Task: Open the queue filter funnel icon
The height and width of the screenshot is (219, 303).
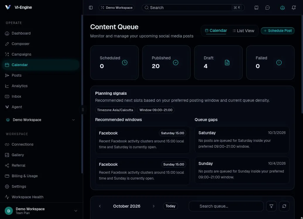Action: pyautogui.click(x=271, y=206)
